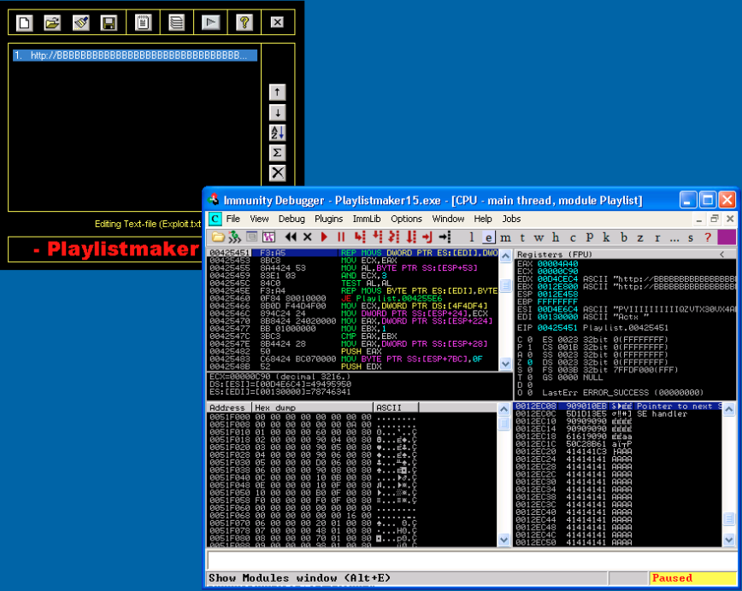Click the Trace into debugger icon

pos(394,237)
